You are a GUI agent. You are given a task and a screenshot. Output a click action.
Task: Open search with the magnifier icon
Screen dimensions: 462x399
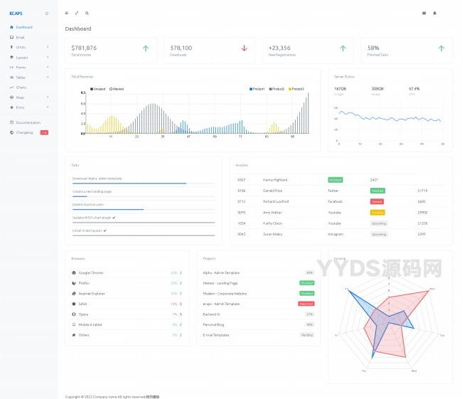coord(87,13)
